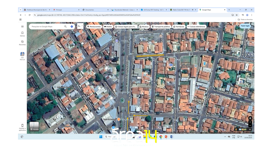
Task: Select the Restaurantes category chip
Action: [x=94, y=27]
